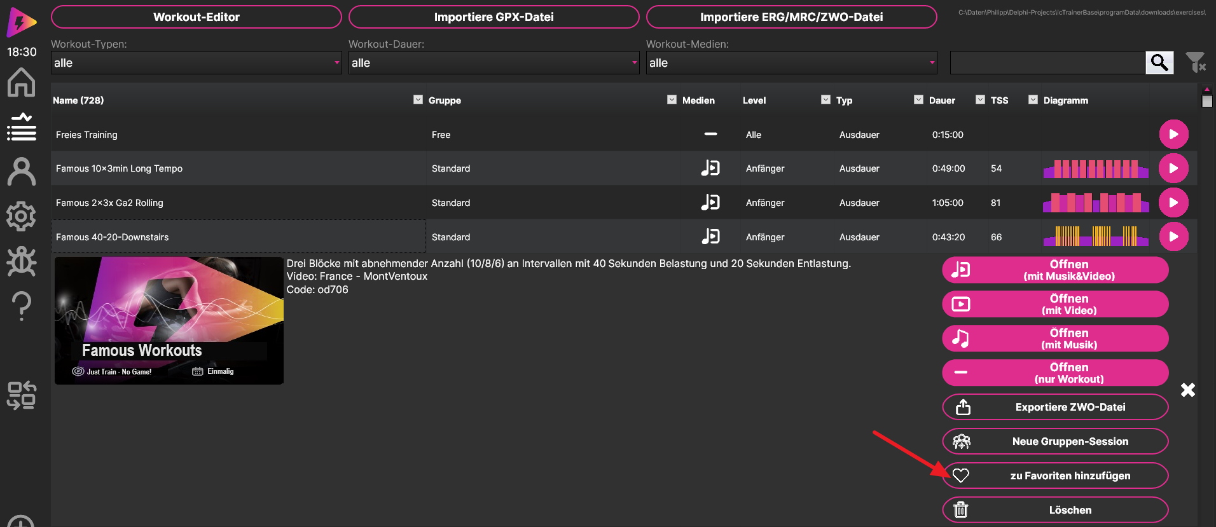Viewport: 1216px width, 527px height.
Task: Expand the Workout-Dauer dropdown
Action: pyautogui.click(x=494, y=63)
